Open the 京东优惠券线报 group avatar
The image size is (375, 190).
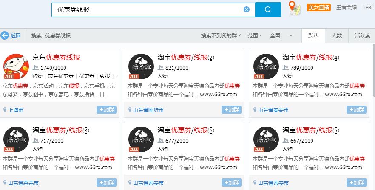(16, 66)
